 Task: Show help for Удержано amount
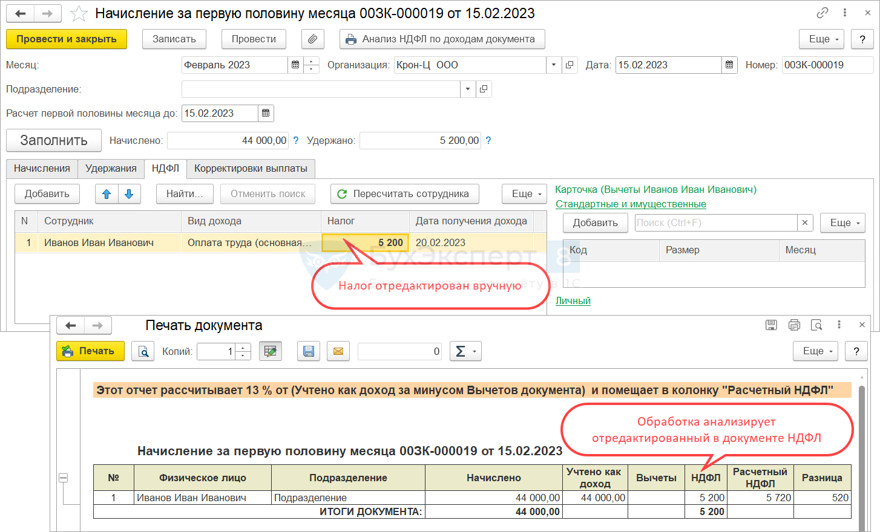pos(488,140)
